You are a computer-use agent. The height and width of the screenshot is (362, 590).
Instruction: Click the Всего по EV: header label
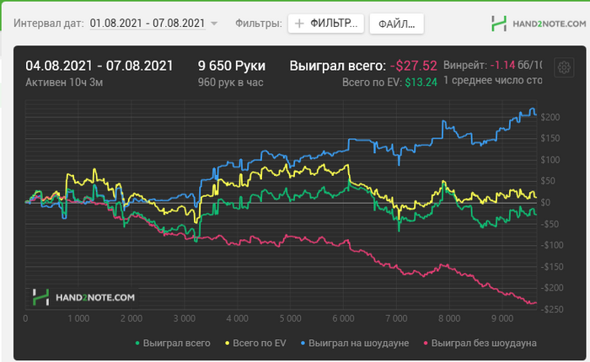tap(372, 83)
